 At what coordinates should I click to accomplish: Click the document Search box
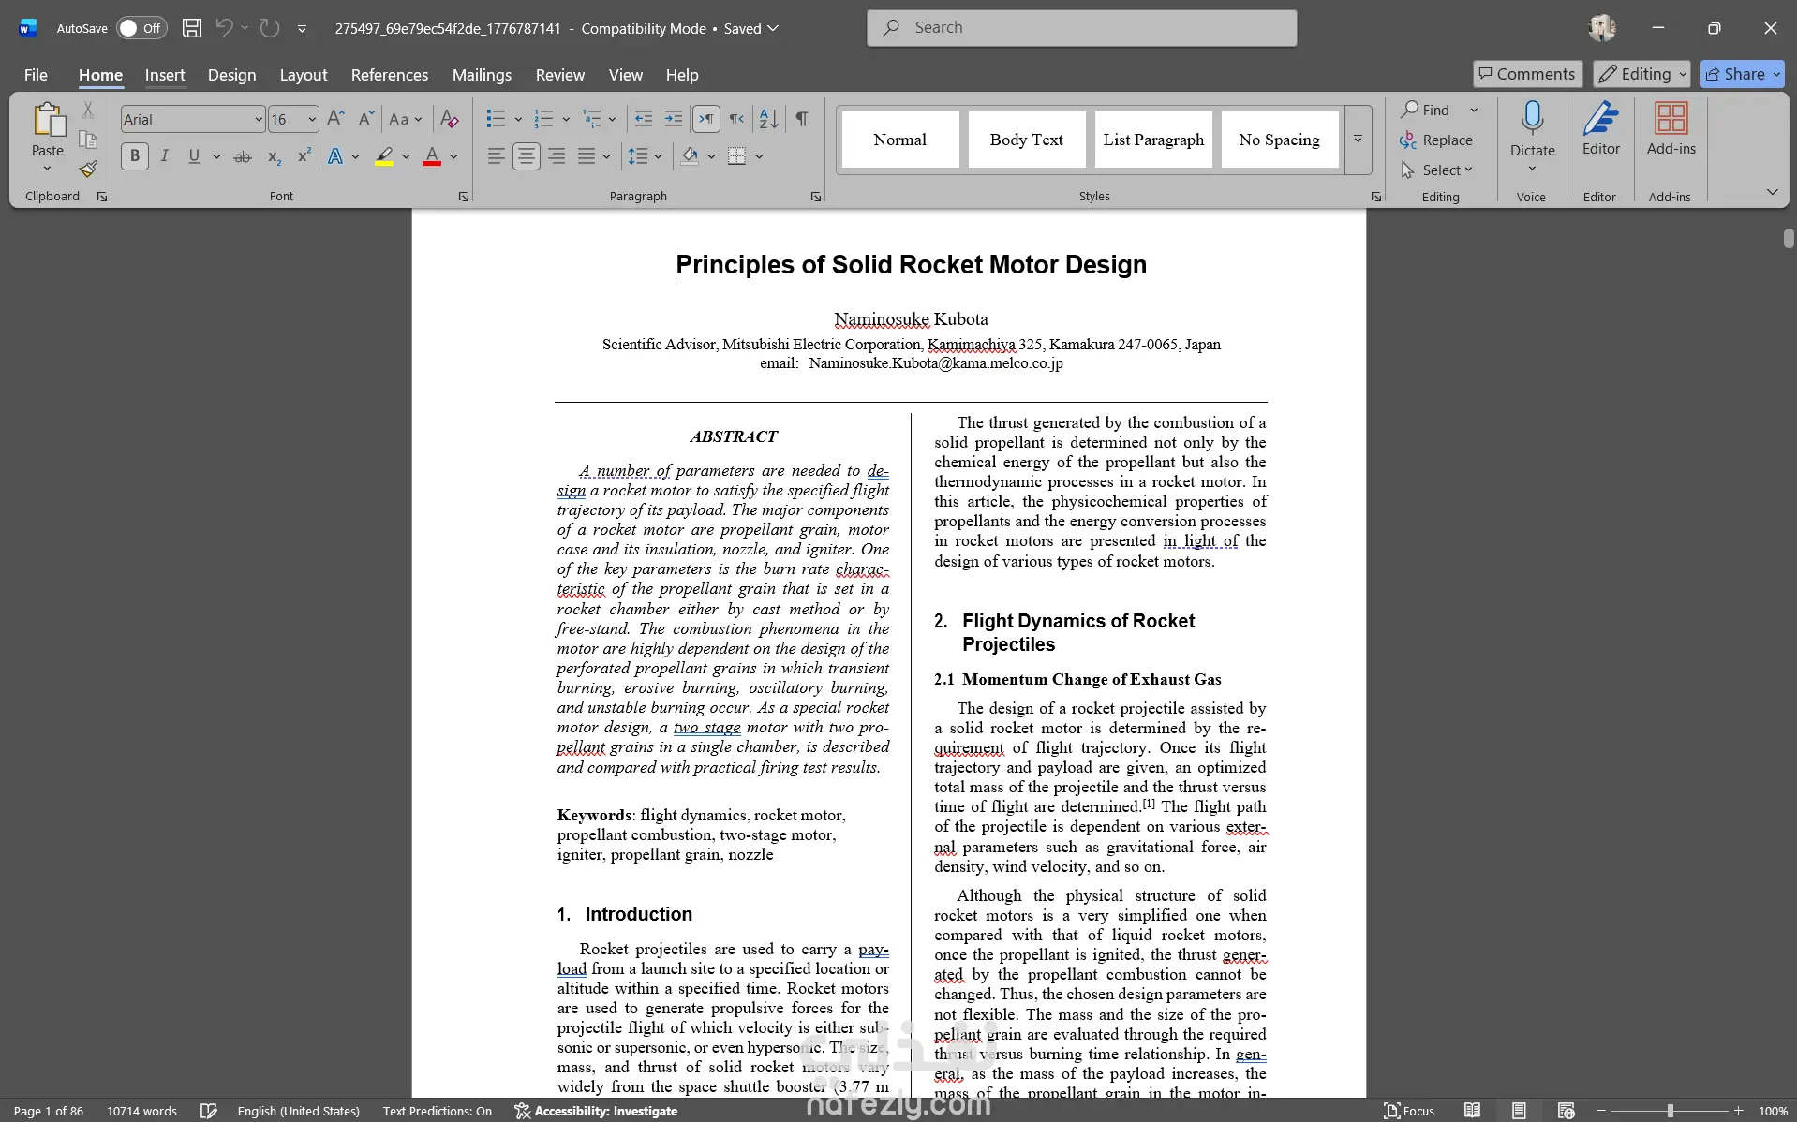coord(1082,28)
